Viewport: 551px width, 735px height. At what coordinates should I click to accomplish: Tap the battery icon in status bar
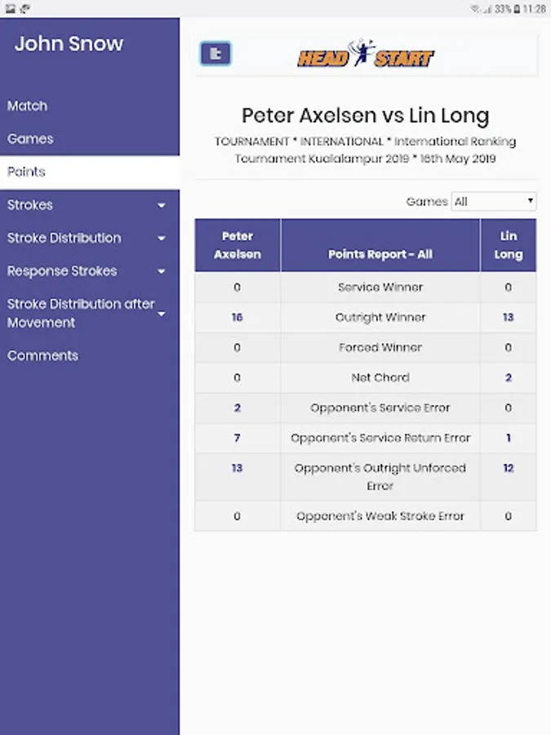519,9
